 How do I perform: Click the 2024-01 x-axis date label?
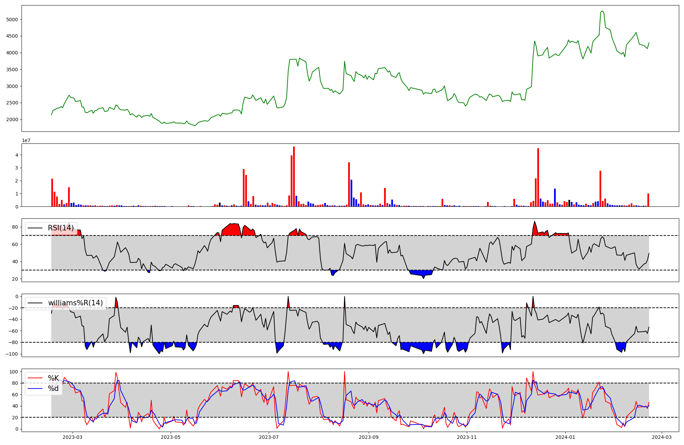pos(565,437)
